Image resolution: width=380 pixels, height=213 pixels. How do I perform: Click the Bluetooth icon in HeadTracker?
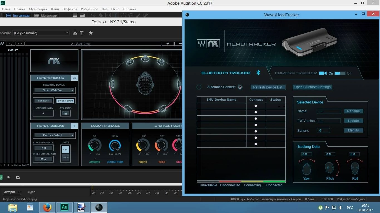pos(258,73)
